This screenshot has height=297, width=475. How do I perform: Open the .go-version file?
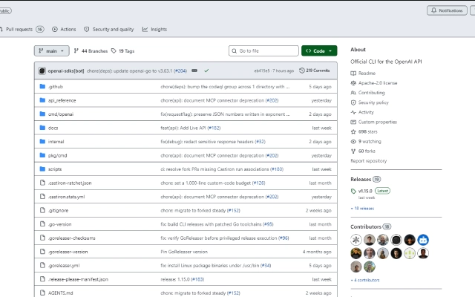pos(59,224)
